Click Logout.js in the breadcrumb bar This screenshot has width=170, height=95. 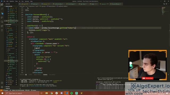[43, 6]
